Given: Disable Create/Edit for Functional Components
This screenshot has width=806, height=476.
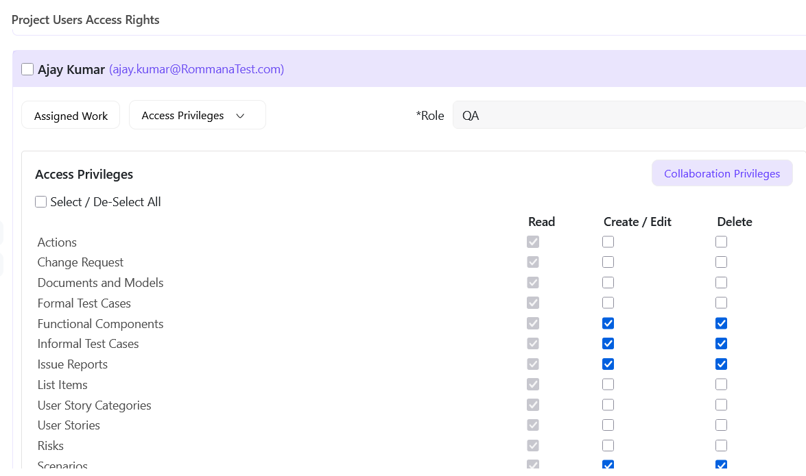Looking at the screenshot, I should coord(608,323).
